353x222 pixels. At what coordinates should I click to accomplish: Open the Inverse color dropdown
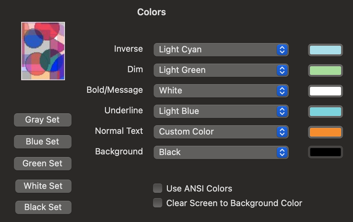(221, 50)
